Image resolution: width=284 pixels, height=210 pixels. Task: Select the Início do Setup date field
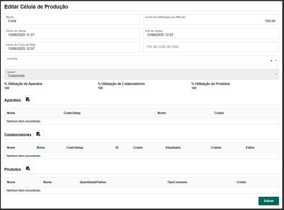click(72, 35)
